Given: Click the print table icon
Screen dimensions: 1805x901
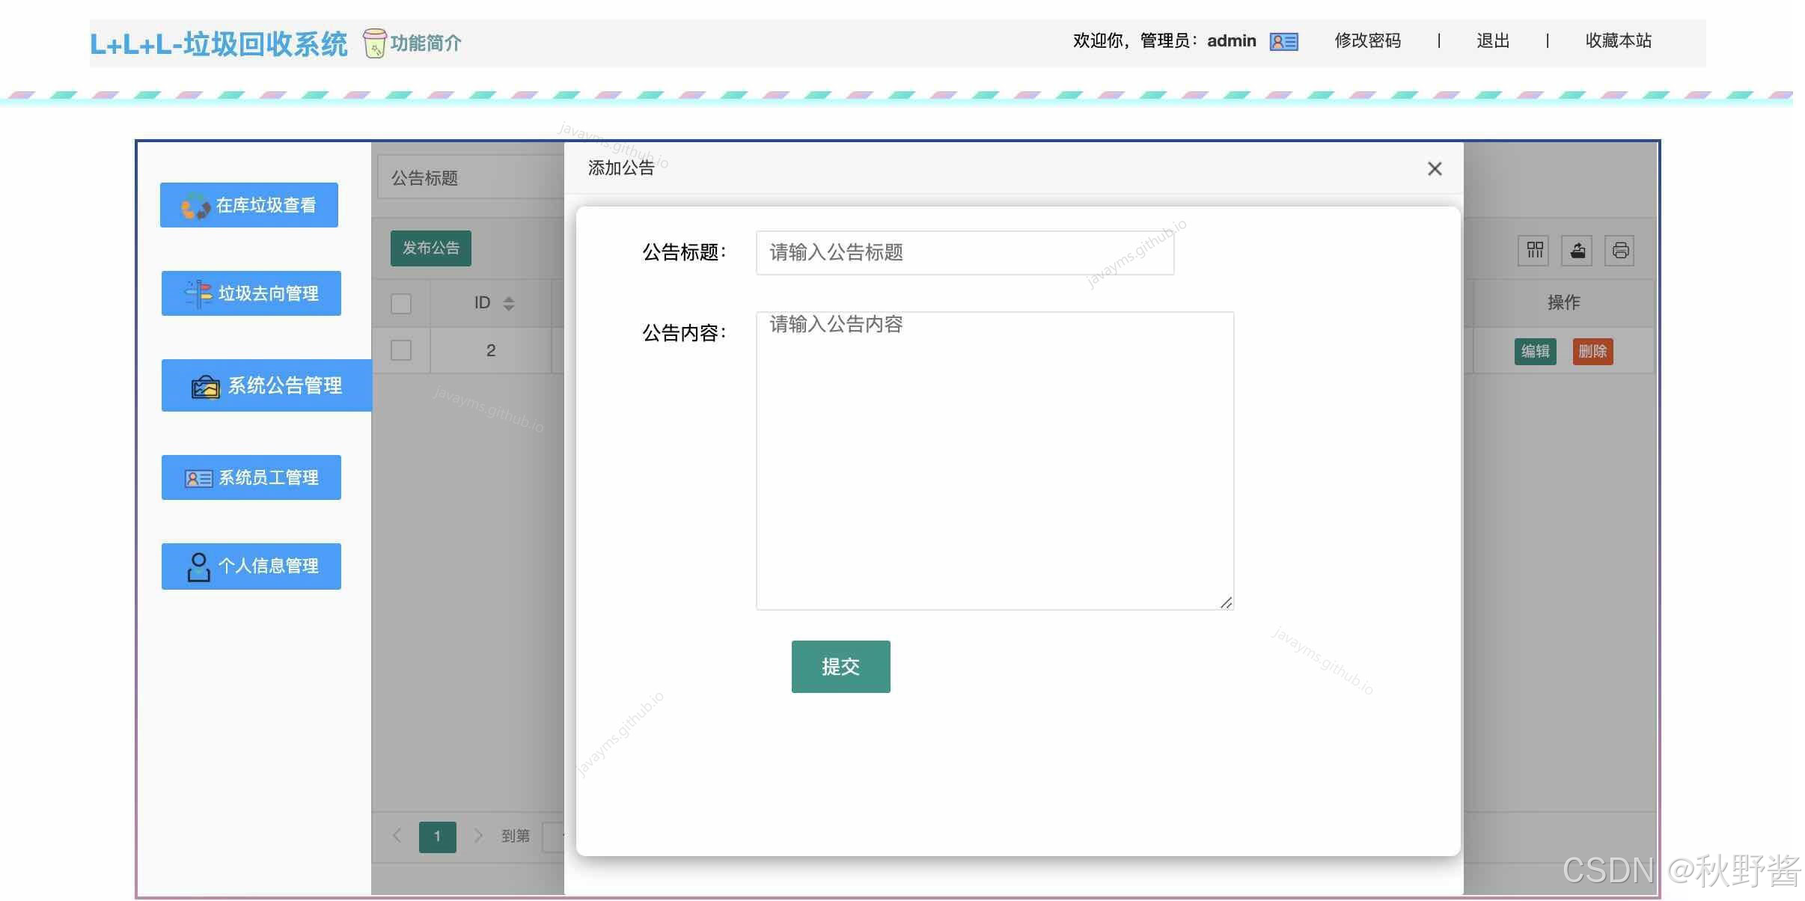Looking at the screenshot, I should (x=1620, y=251).
